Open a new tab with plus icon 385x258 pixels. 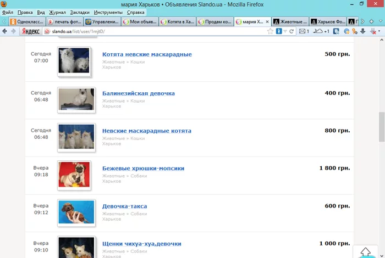tap(371, 21)
